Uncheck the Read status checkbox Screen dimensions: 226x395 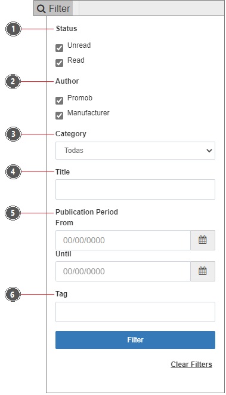coord(59,63)
